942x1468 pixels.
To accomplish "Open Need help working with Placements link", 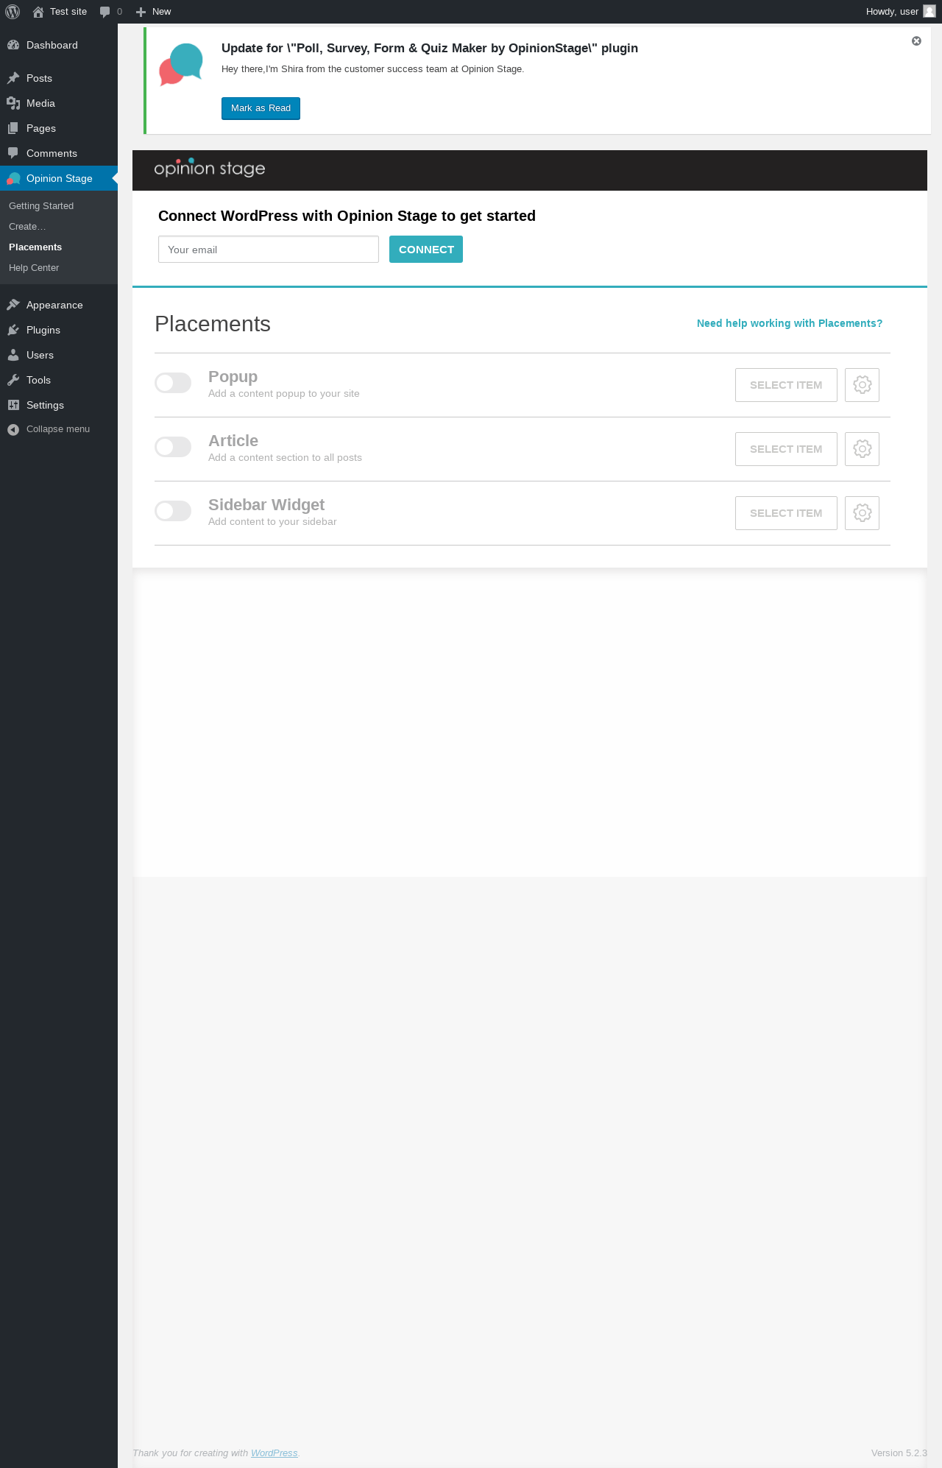I will (x=790, y=323).
